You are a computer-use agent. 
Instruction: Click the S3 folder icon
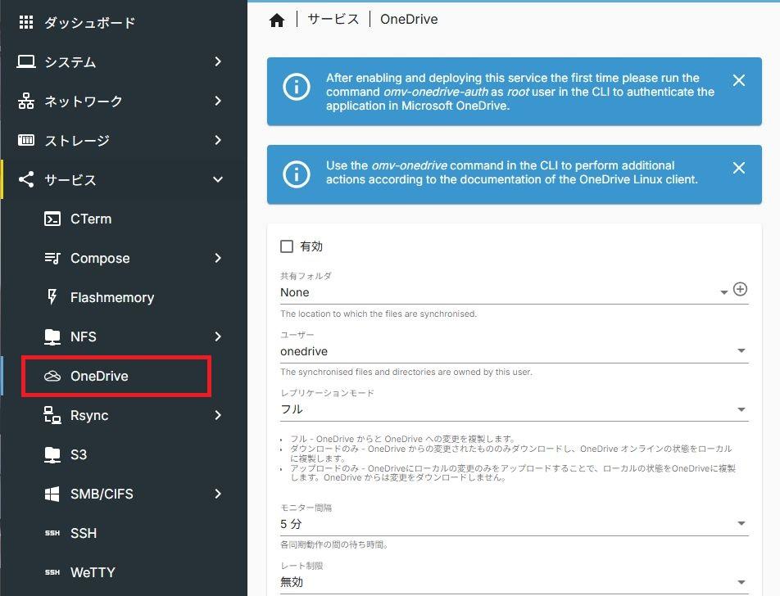[52, 454]
